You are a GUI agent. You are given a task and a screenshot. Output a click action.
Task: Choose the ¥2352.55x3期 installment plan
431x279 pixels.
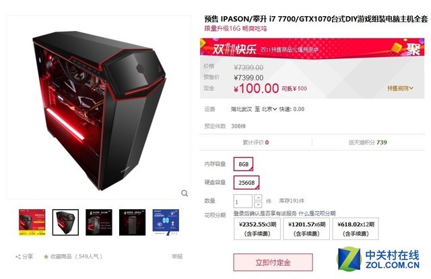pyautogui.click(x=257, y=229)
